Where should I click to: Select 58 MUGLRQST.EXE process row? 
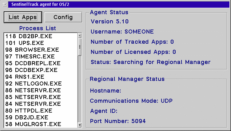click(41, 124)
